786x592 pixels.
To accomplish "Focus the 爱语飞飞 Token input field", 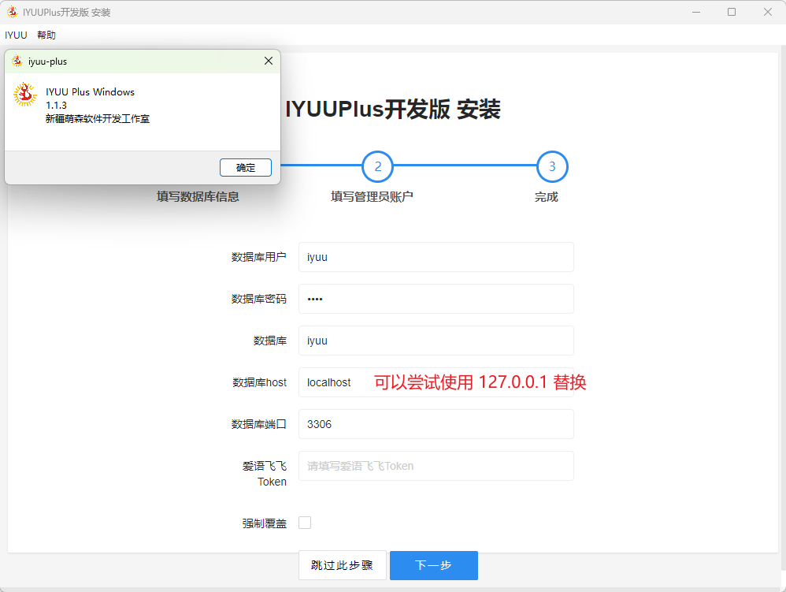I will [x=436, y=466].
